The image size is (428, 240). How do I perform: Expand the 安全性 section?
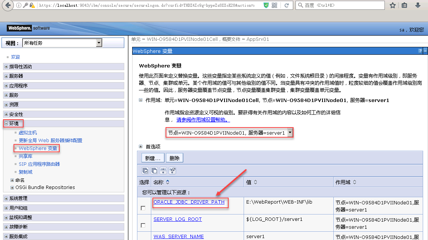[6, 114]
